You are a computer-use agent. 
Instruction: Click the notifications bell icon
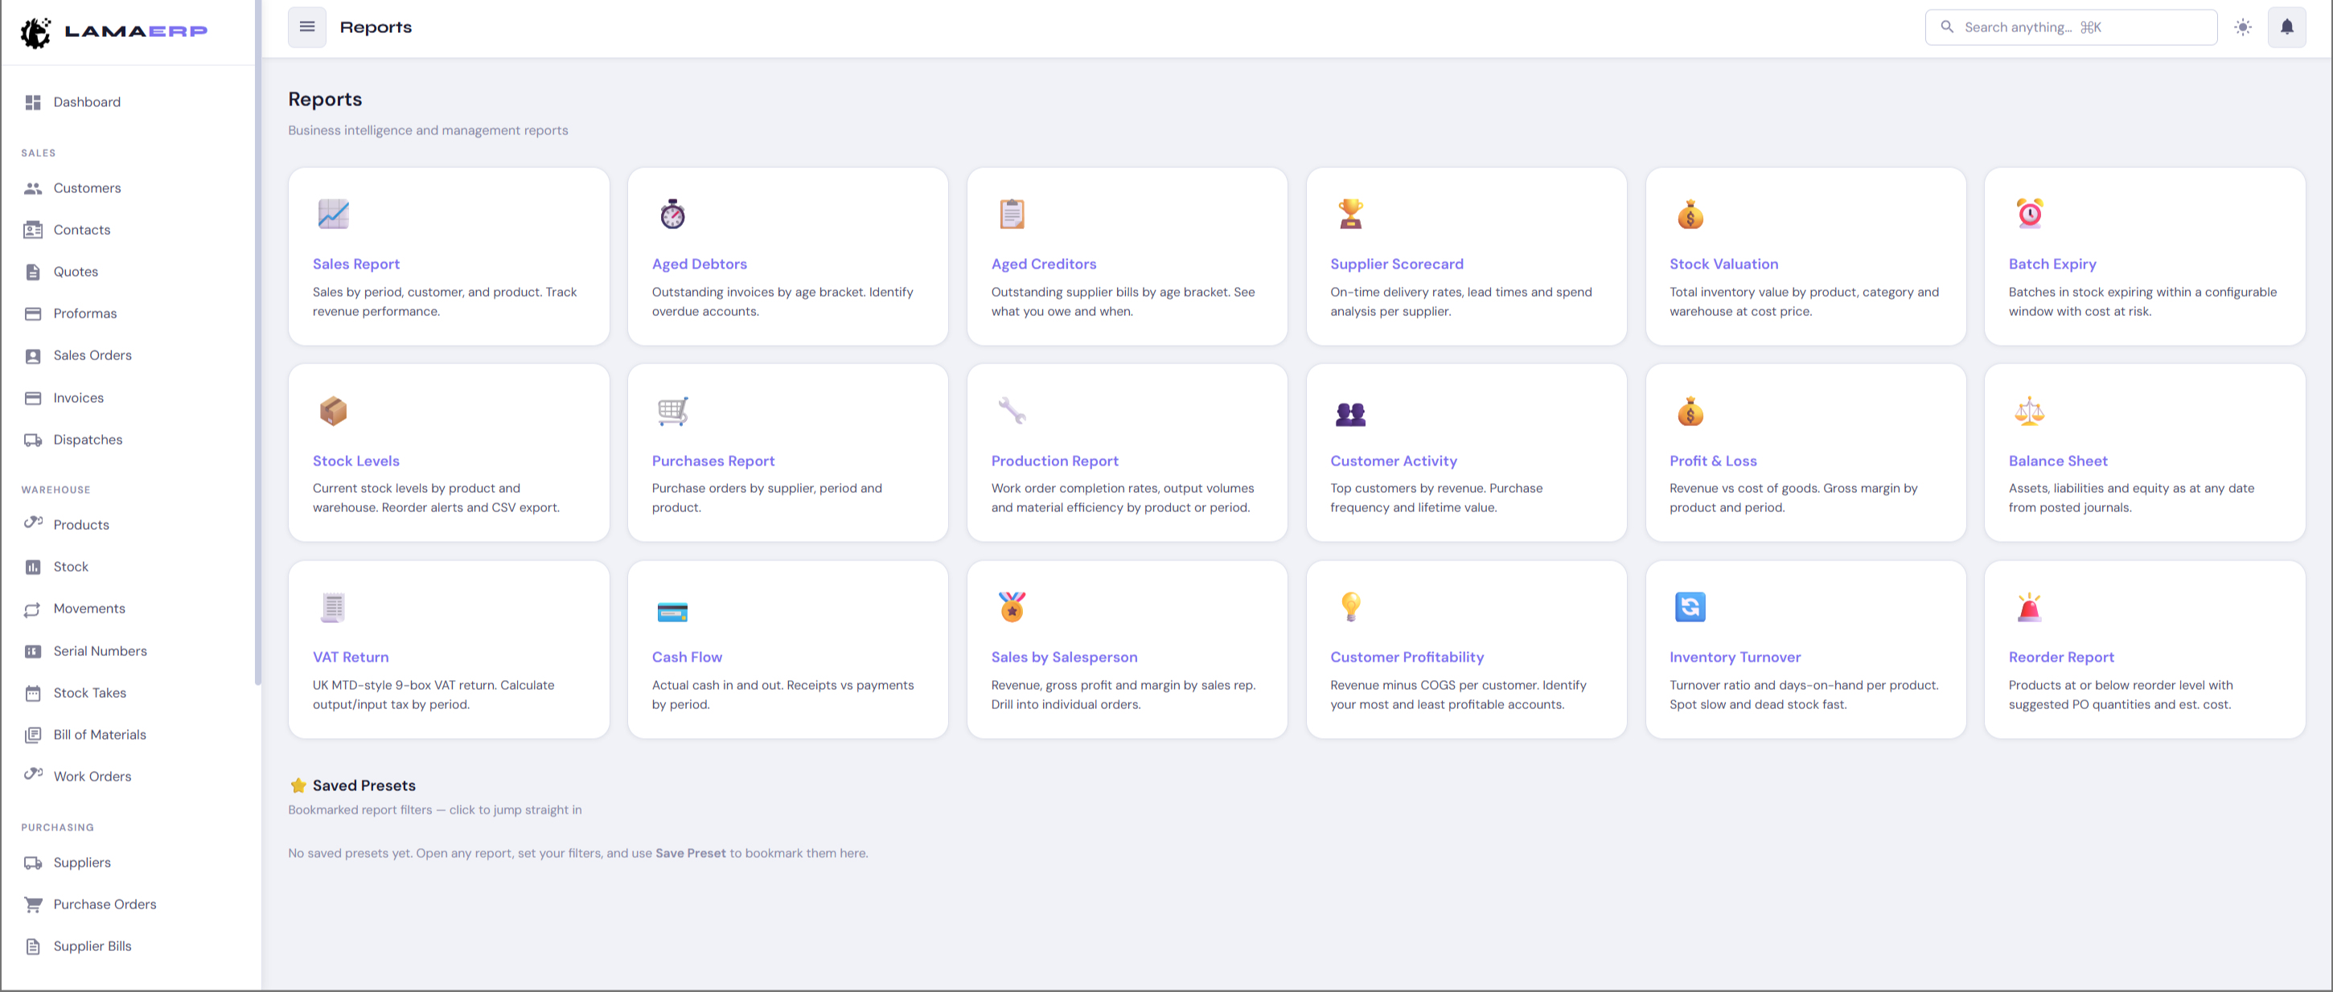point(2286,27)
